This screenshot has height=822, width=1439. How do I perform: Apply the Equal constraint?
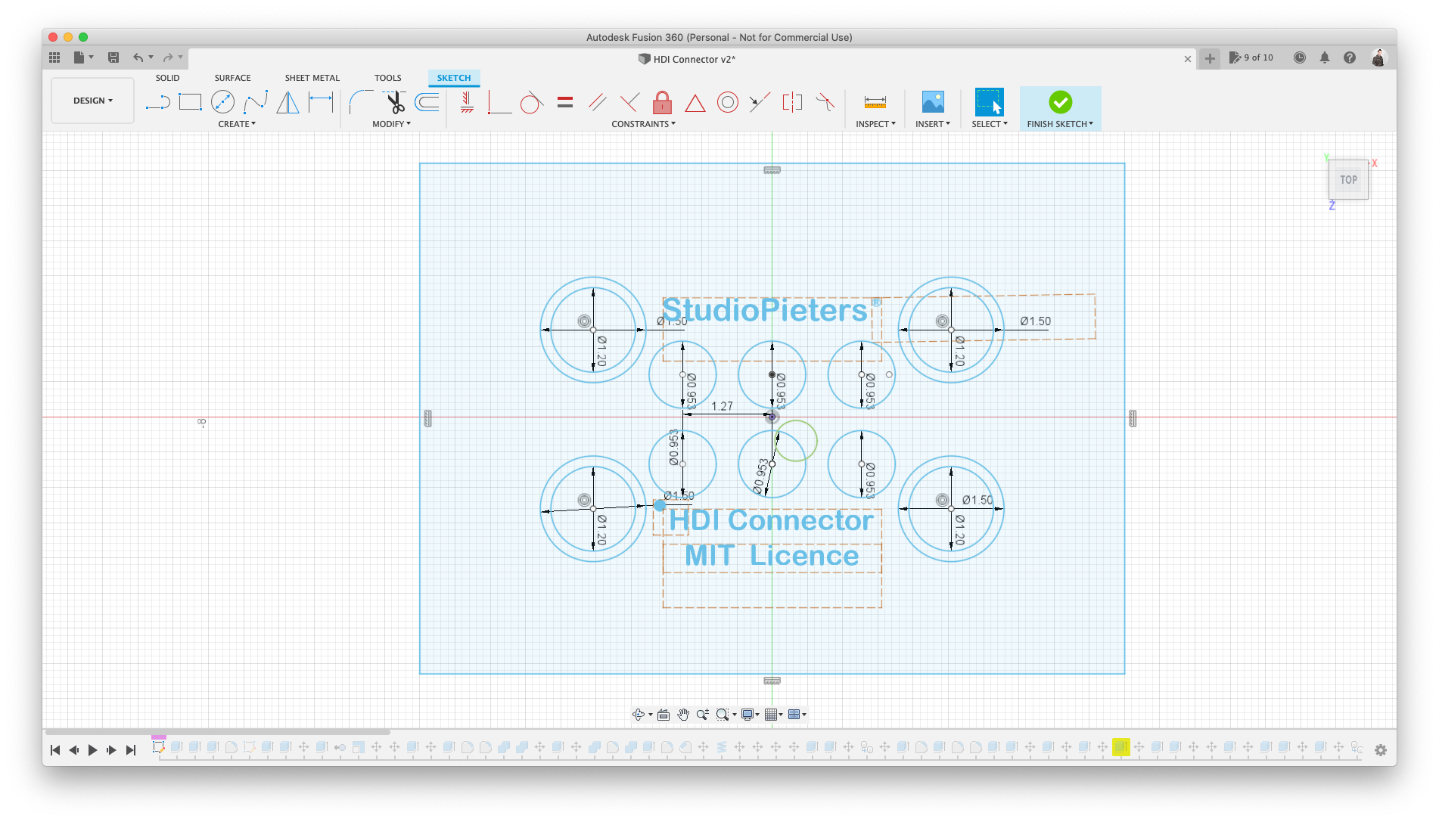tap(565, 102)
